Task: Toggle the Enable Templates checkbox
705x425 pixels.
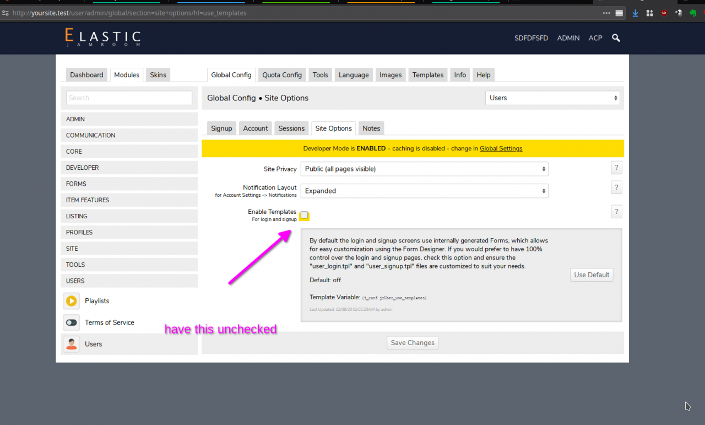Action: click(304, 215)
